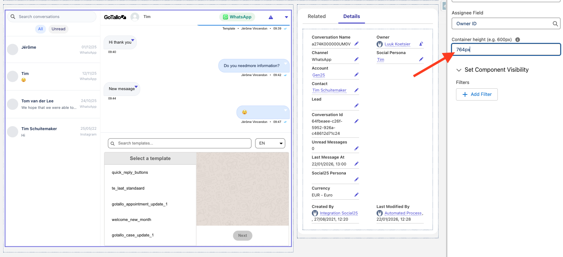Image resolution: width=563 pixels, height=257 pixels.
Task: Edit the Social Persona with its pencil icon
Action: coord(421,59)
